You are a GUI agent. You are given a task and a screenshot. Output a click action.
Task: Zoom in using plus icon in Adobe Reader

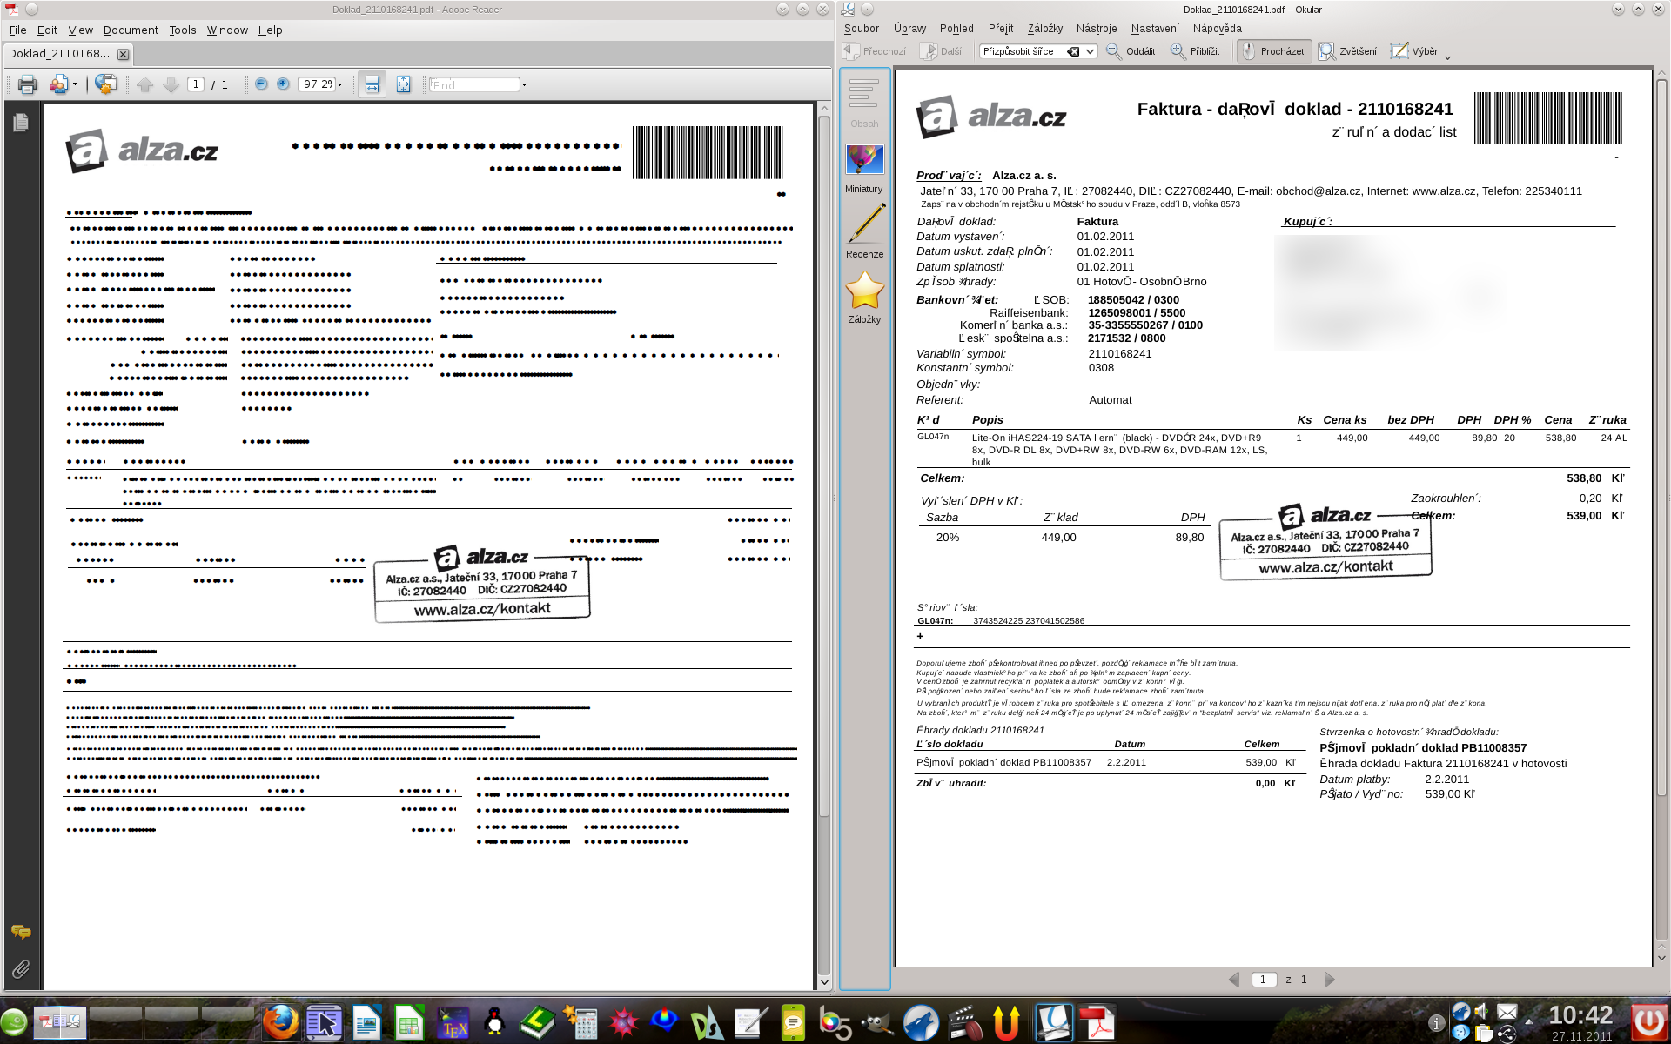click(283, 84)
